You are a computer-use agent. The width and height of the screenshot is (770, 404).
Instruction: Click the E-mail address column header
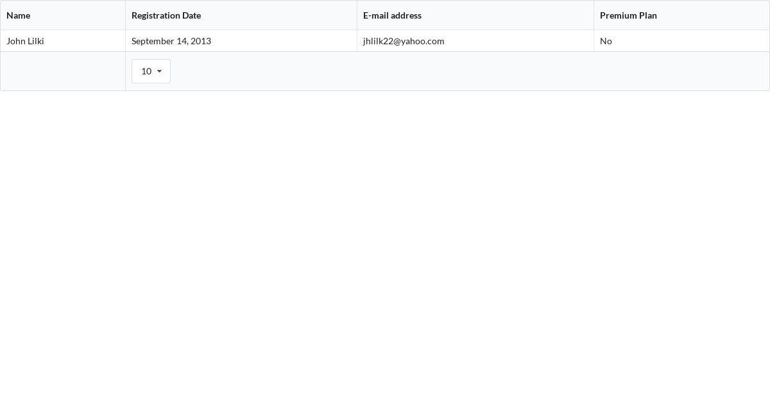coord(392,15)
